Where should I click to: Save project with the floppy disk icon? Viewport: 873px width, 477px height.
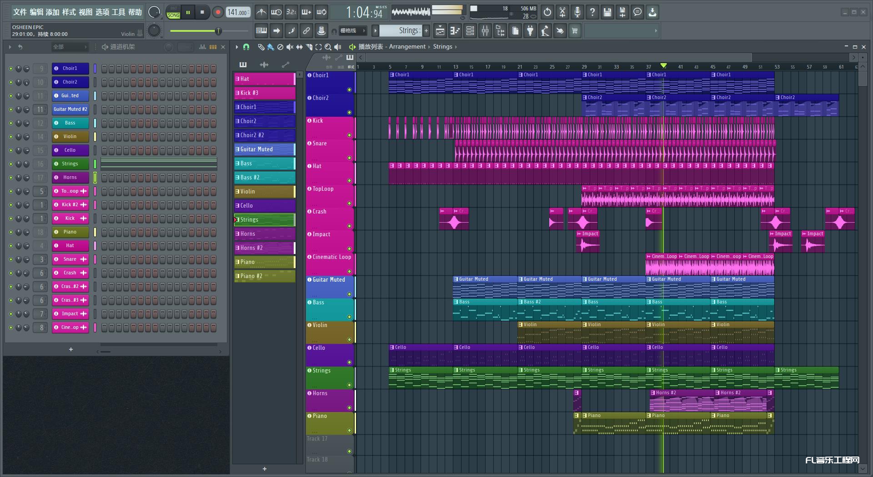(x=607, y=12)
